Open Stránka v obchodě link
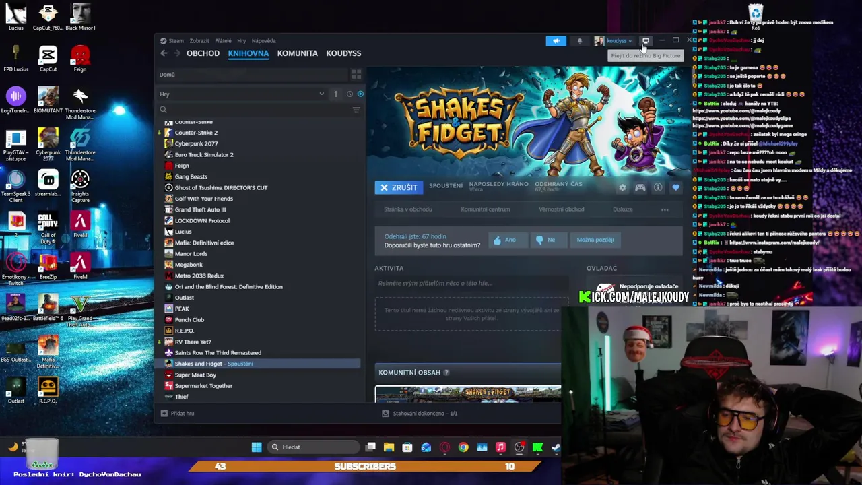Screen dimensions: 862x485 click(408, 209)
